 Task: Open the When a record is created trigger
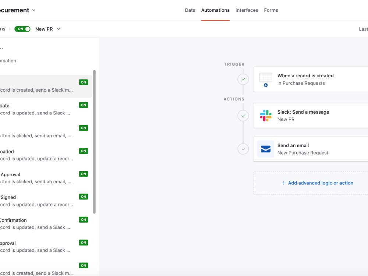(311, 79)
